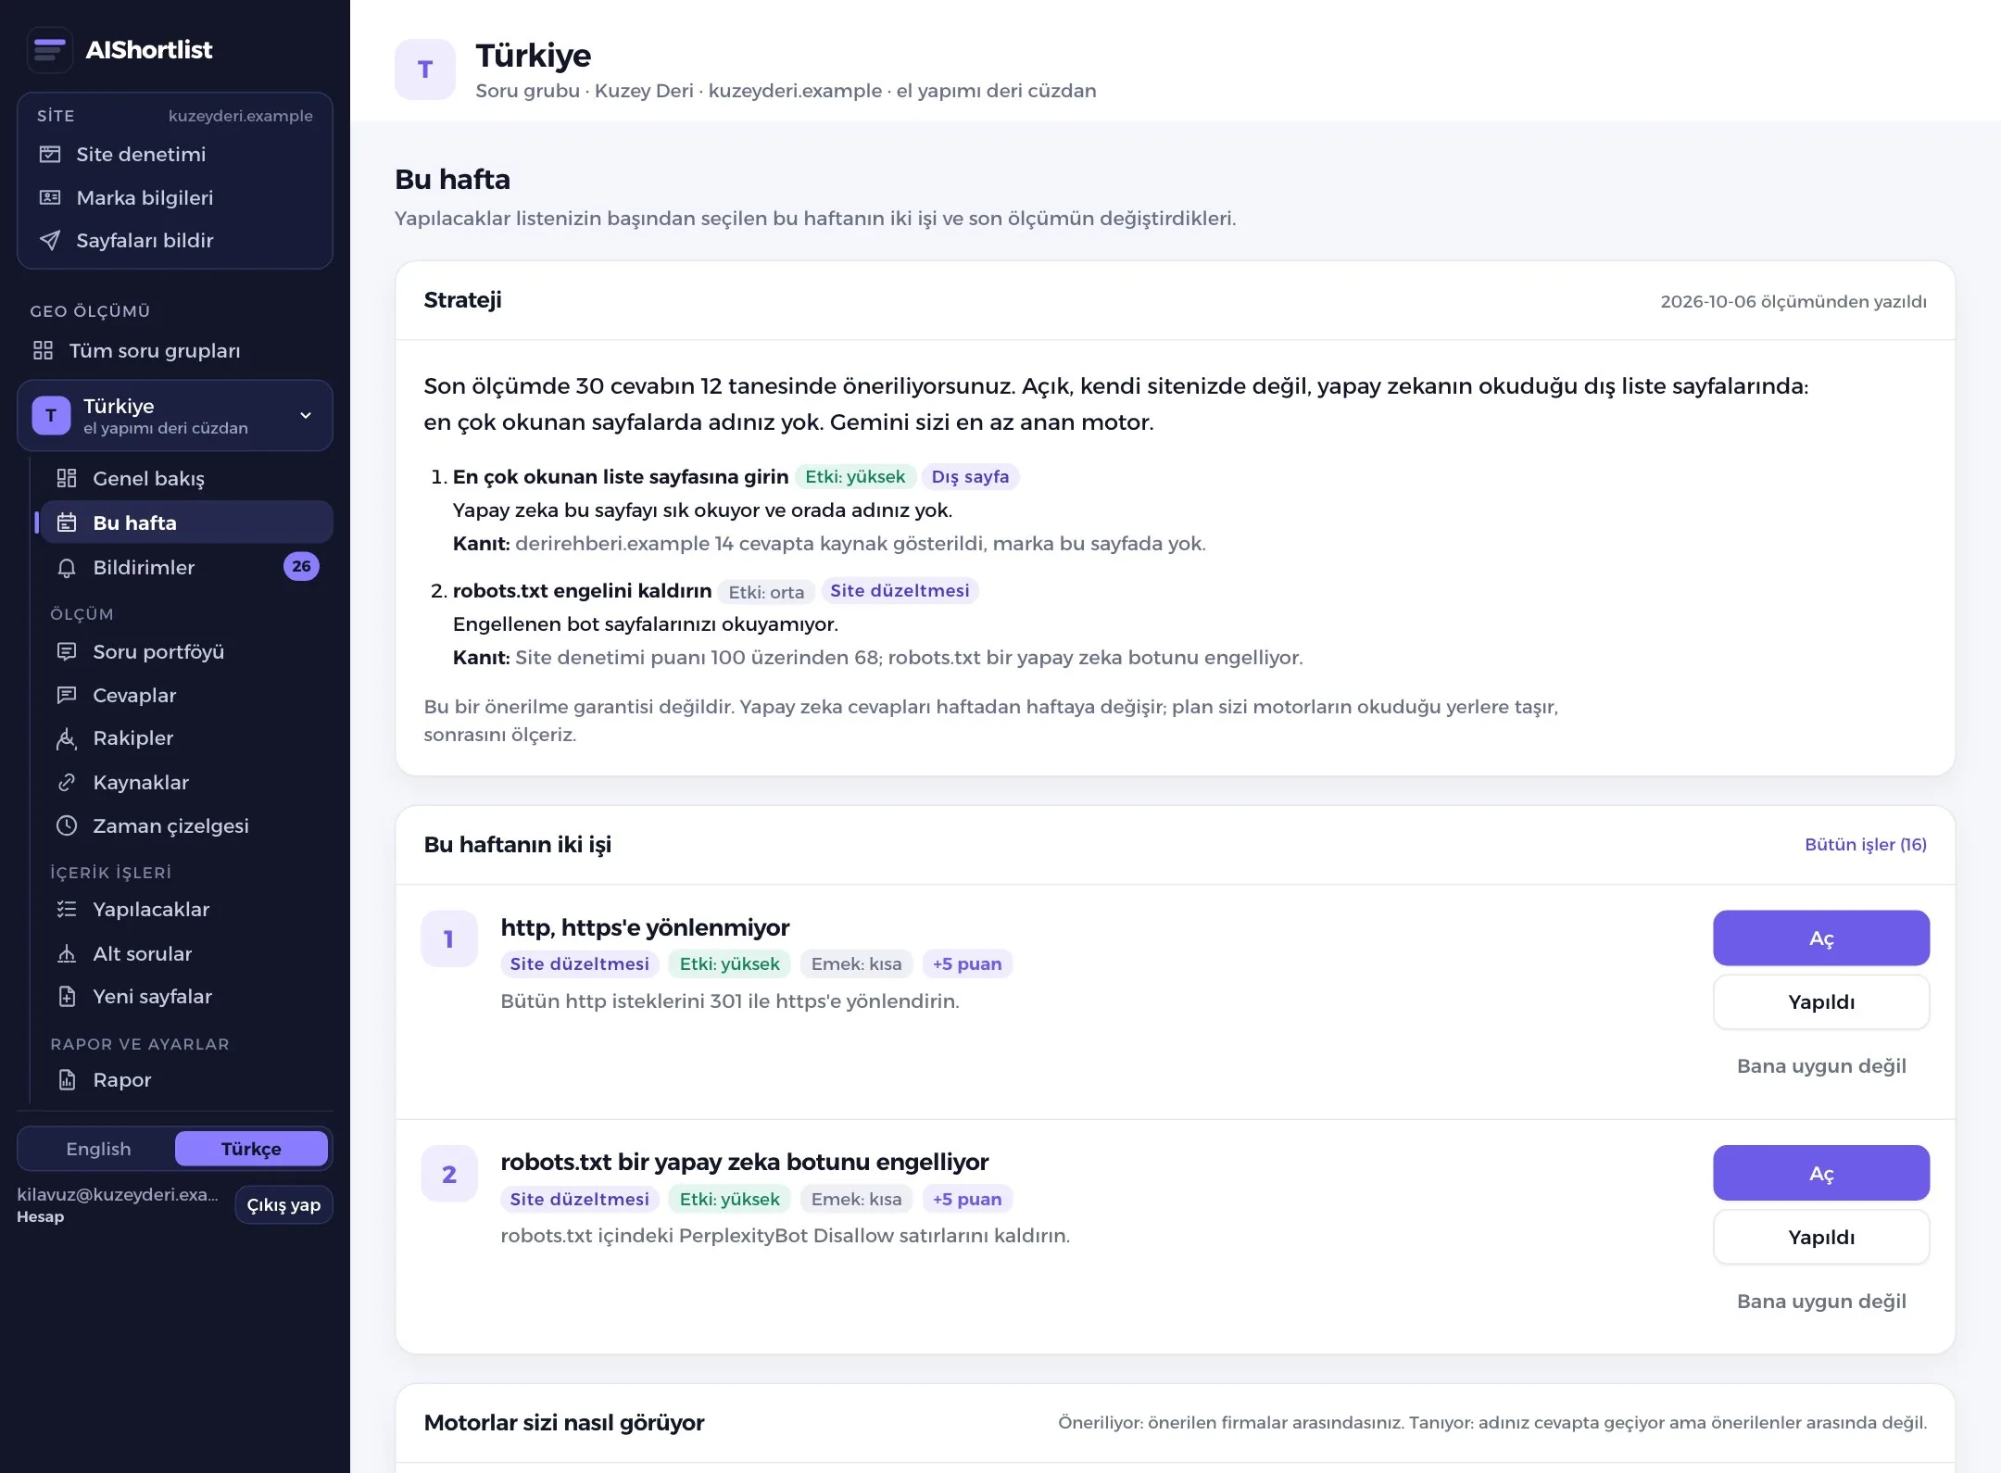
Task: Expand the Türkiye group chevron
Action: coord(306,415)
